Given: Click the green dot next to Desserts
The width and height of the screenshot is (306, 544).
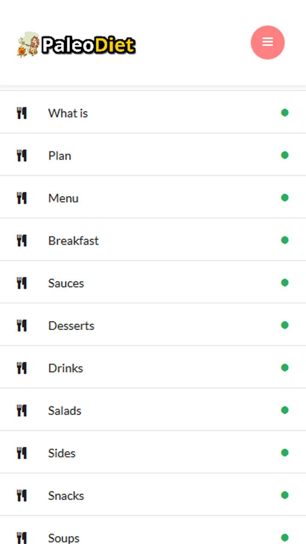Looking at the screenshot, I should coord(285,325).
